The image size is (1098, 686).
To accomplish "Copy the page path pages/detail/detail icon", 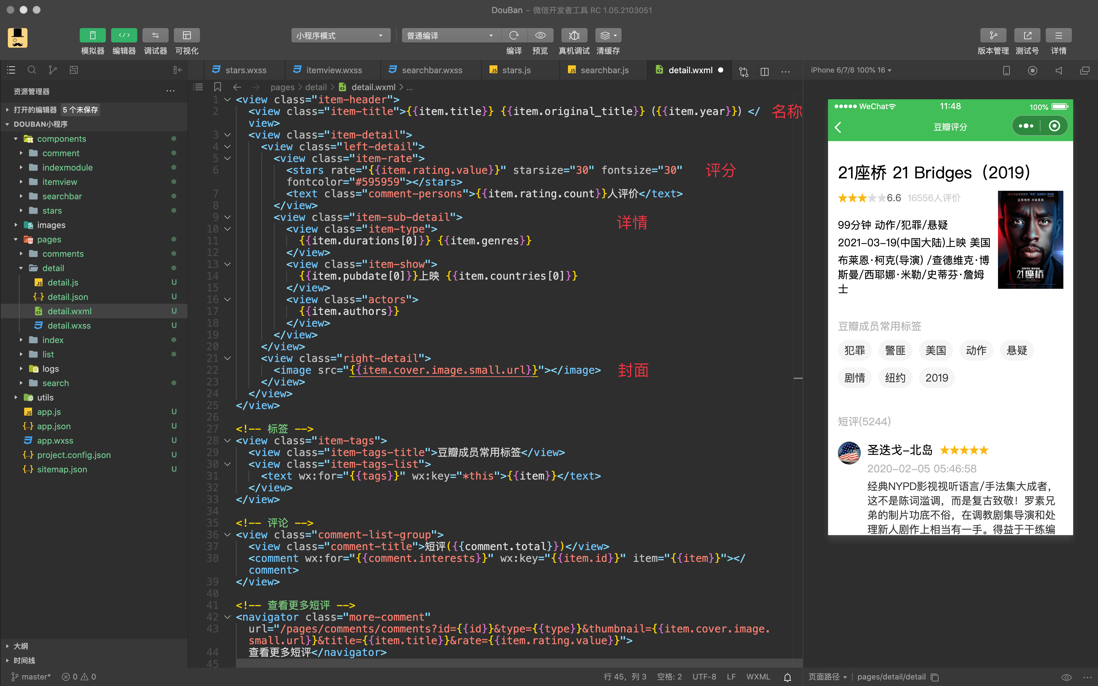I will click(935, 677).
